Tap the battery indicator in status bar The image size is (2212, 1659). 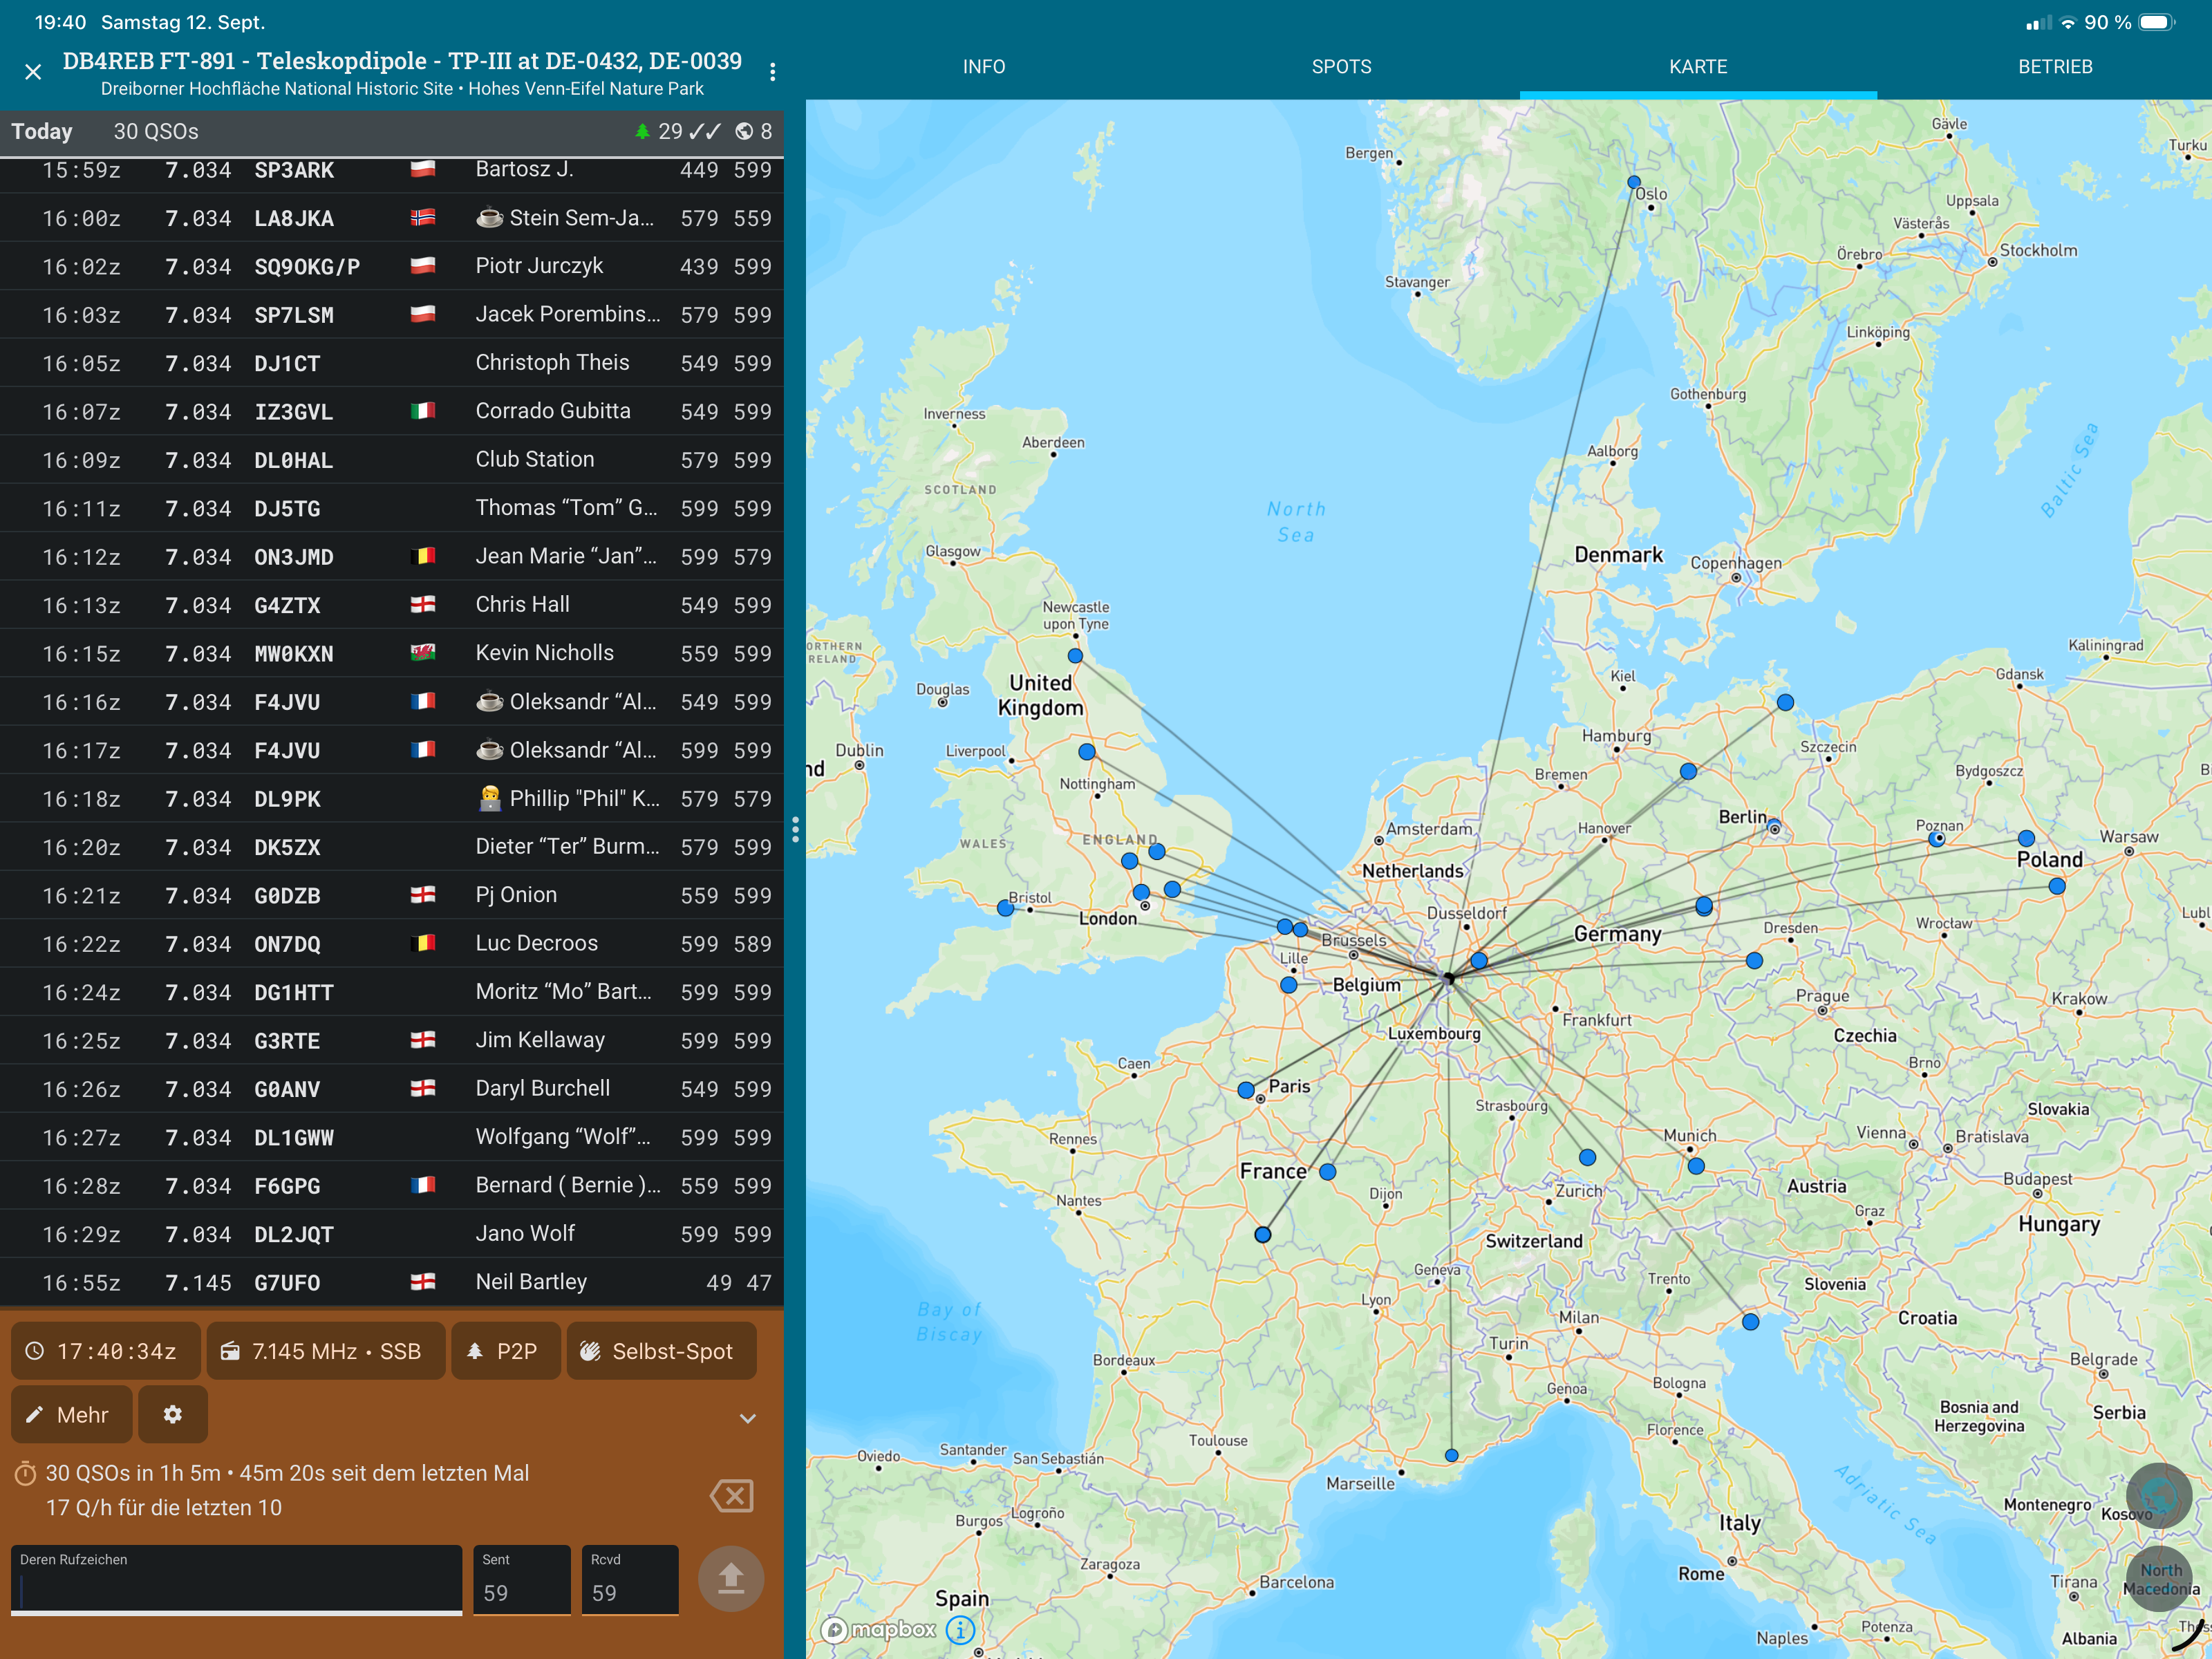point(2157,22)
